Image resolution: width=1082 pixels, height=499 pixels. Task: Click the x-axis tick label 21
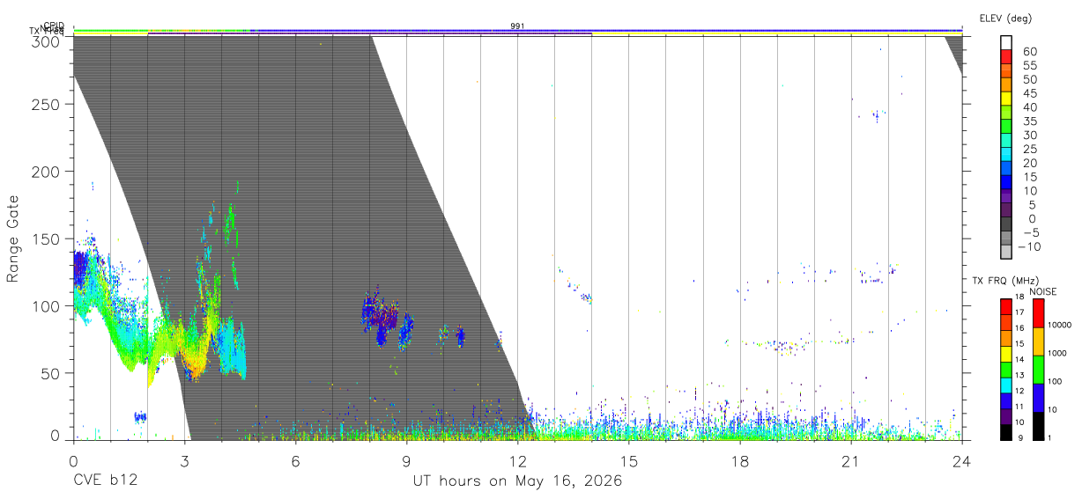(851, 460)
